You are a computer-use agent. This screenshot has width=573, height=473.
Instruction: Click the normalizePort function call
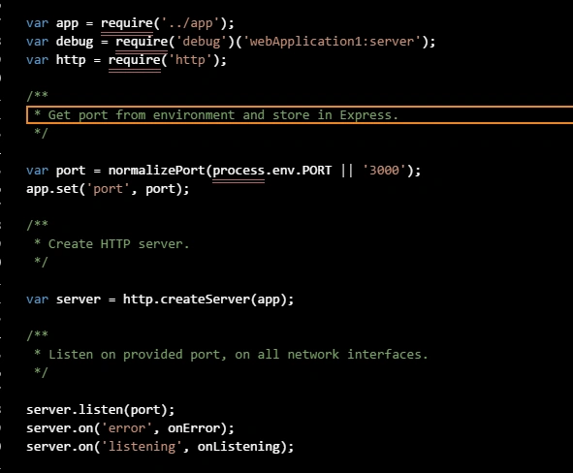[157, 171]
